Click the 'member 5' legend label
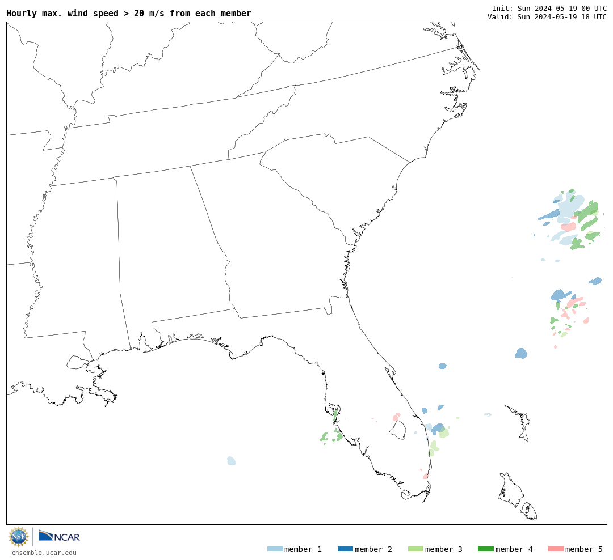 [x=584, y=549]
